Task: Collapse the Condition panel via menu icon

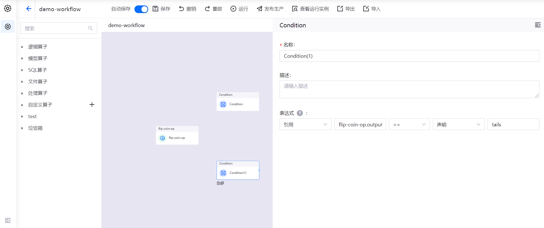Action: 537,25
